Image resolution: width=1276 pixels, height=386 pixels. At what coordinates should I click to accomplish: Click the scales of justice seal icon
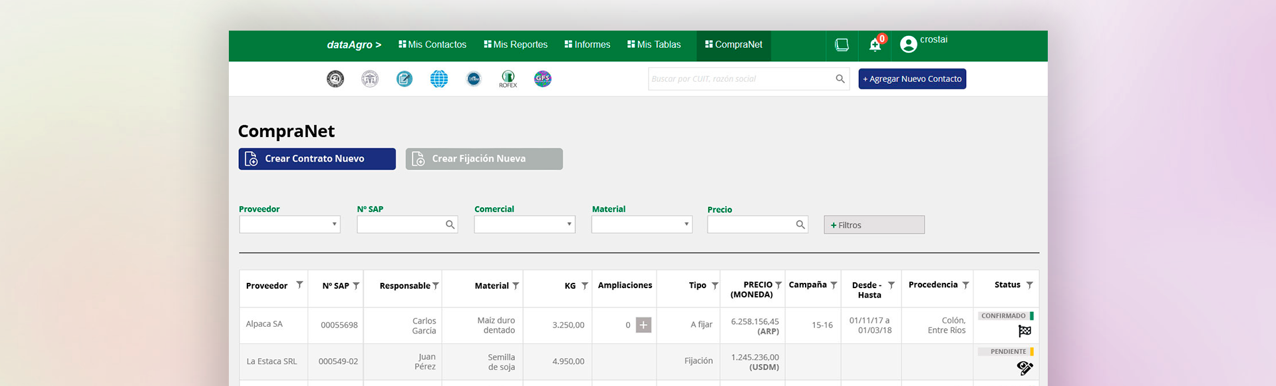[x=370, y=79]
